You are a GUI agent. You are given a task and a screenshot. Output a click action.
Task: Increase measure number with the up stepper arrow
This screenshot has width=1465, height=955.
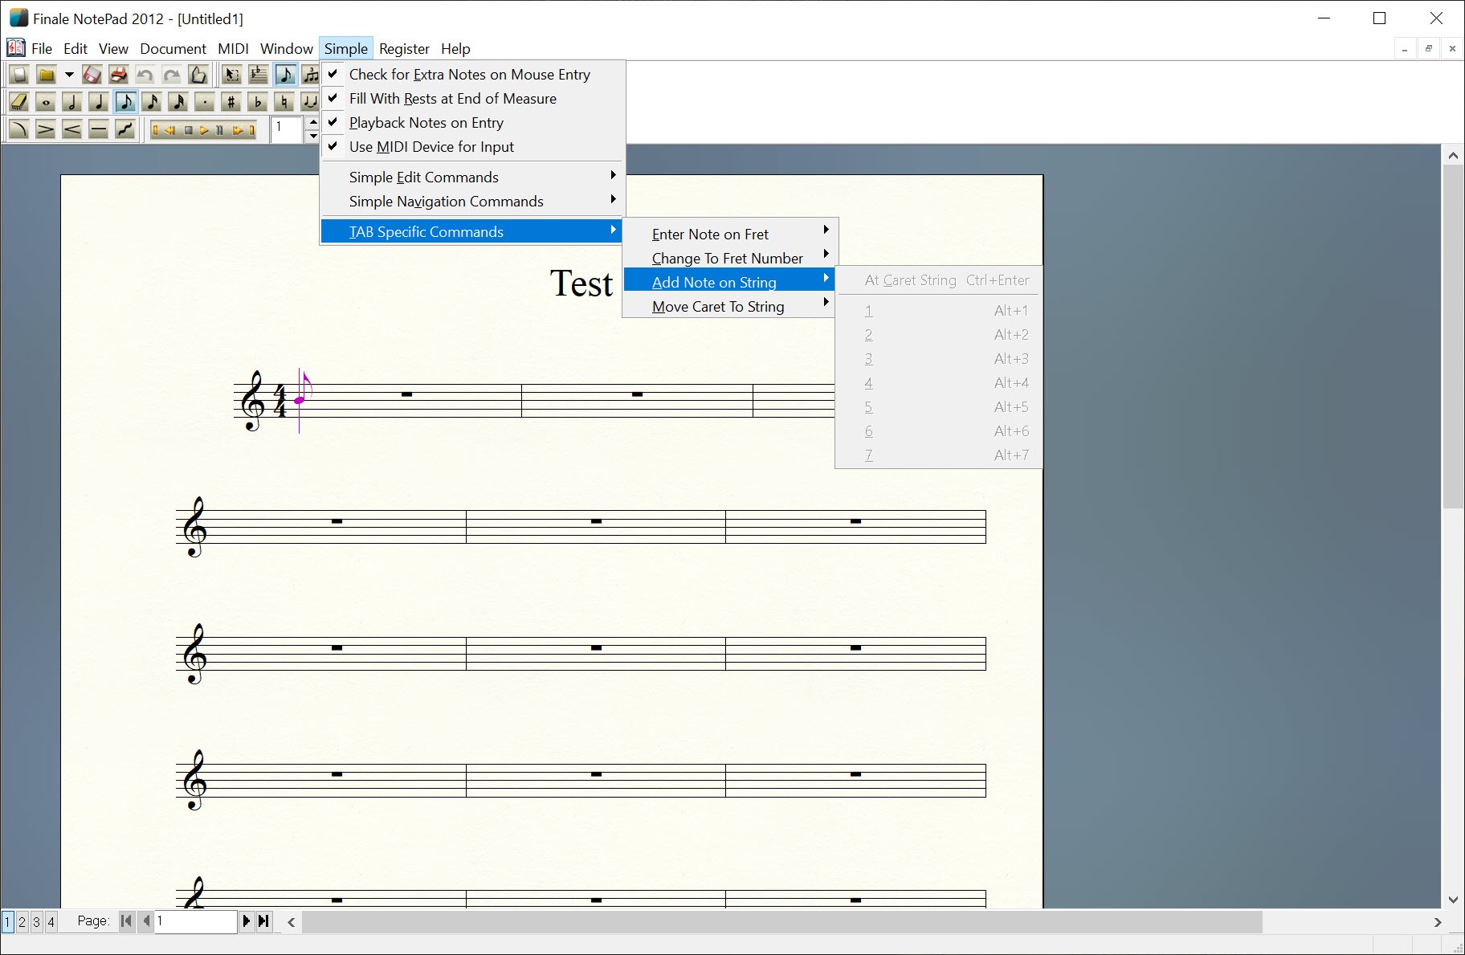pos(313,122)
